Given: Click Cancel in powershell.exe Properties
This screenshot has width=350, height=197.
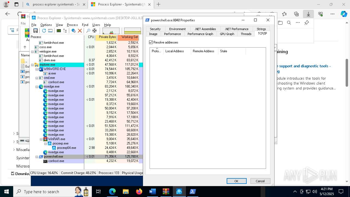Looking at the screenshot, I should pos(260,181).
